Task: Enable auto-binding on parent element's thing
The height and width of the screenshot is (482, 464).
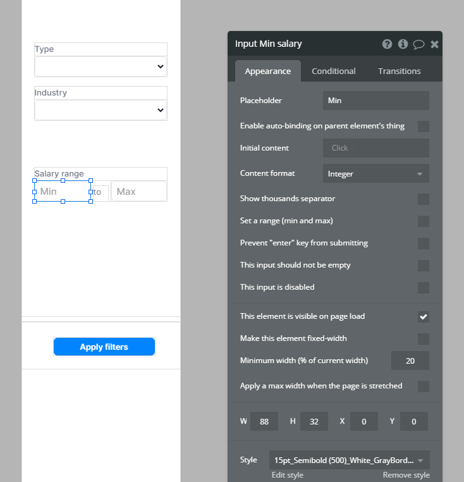Action: [x=423, y=127]
